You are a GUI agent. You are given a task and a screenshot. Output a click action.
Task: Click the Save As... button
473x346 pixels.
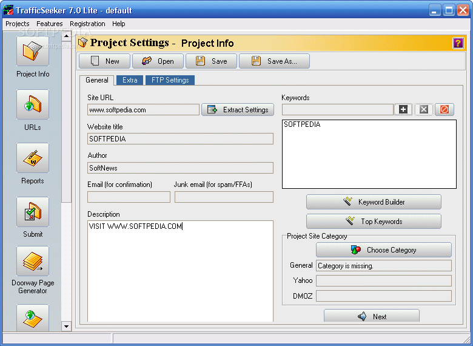coord(274,61)
